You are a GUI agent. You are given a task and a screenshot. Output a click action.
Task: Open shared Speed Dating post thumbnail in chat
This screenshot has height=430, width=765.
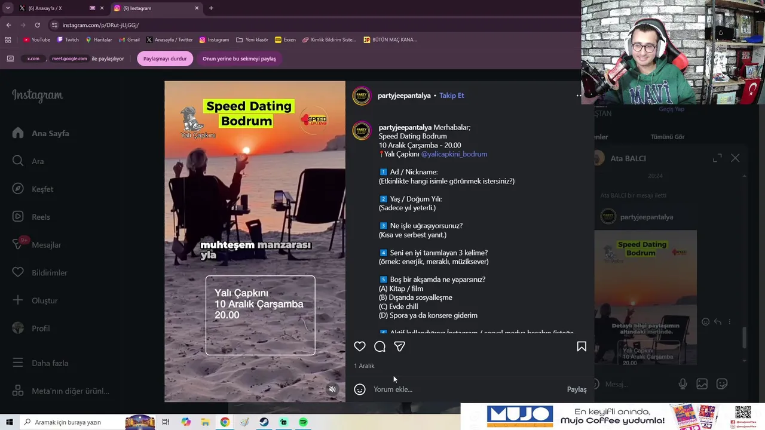pos(645,297)
